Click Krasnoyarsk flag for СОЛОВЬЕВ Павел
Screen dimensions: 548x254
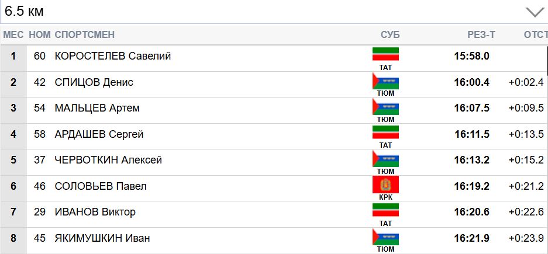pos(385,184)
